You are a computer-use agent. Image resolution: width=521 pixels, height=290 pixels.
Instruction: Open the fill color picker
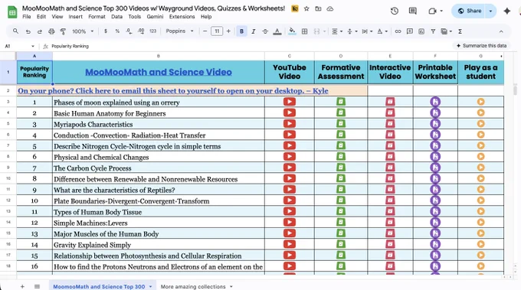pos(292,31)
